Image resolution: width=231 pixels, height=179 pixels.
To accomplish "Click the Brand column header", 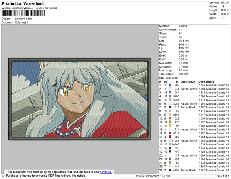I will click(x=210, y=82).
